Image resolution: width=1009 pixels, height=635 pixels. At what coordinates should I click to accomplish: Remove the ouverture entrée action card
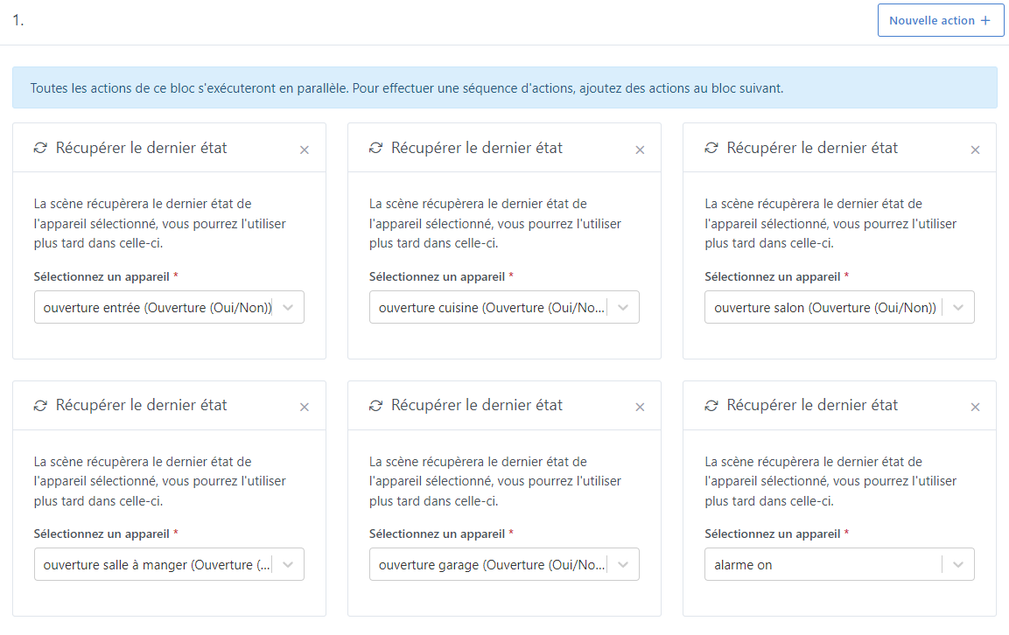point(305,150)
